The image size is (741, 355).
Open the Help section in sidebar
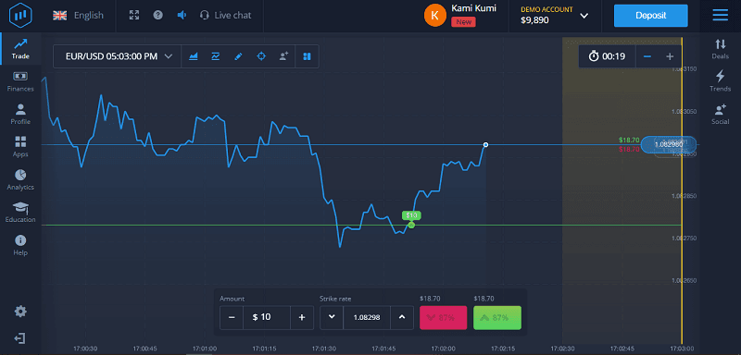(x=20, y=245)
